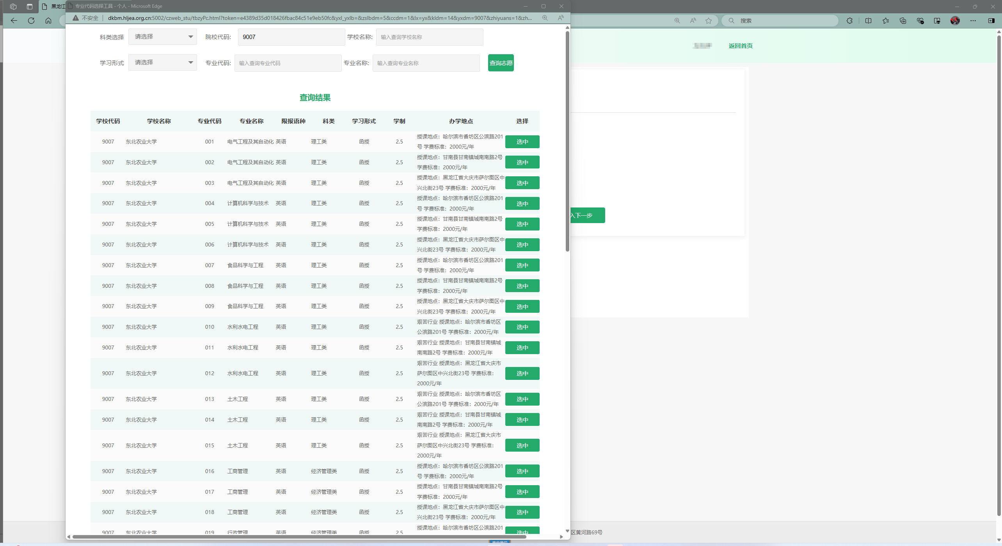Click the read aloud icon in popup address bar

[561, 18]
